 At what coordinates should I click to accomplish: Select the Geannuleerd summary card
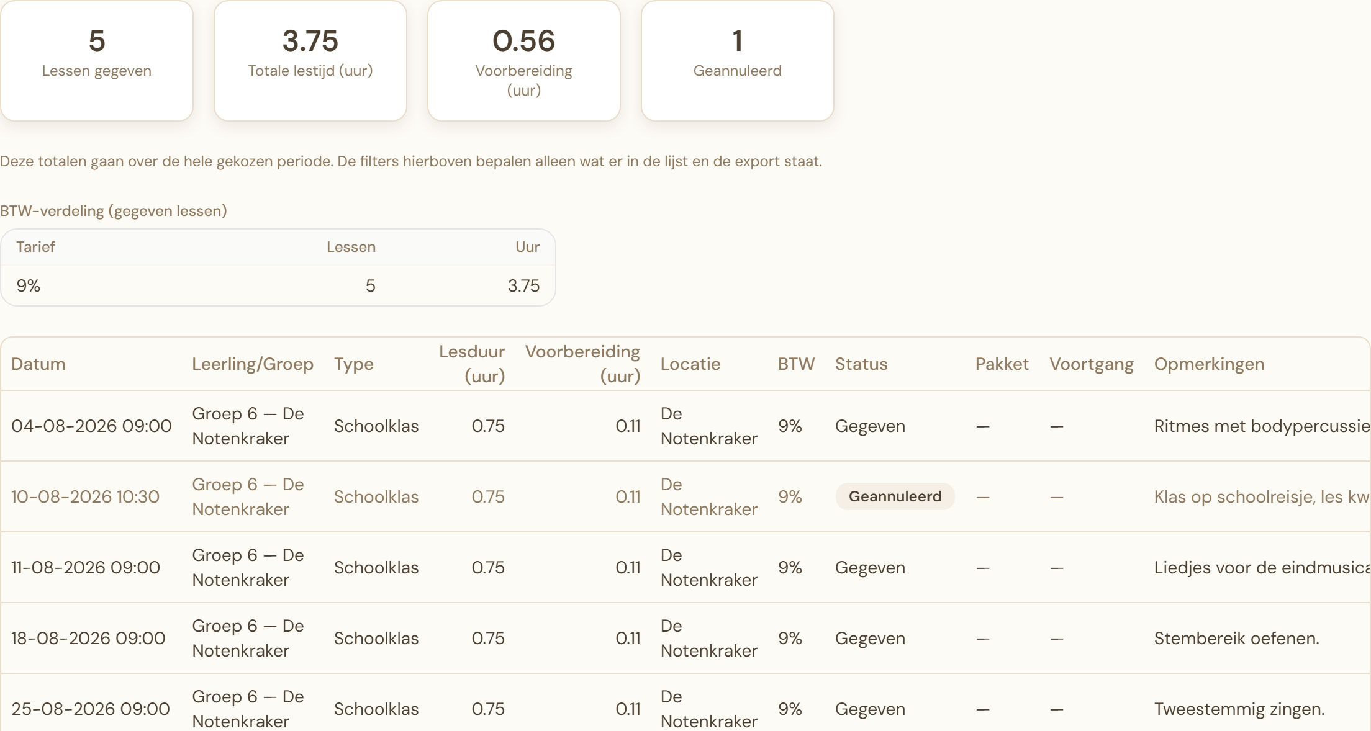(x=738, y=60)
